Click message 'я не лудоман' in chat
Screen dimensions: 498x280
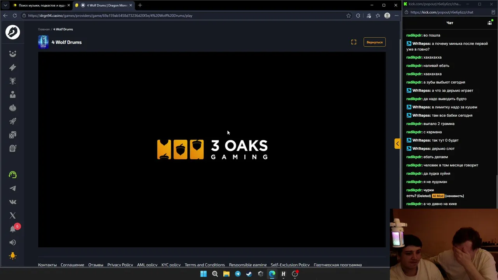435,182
